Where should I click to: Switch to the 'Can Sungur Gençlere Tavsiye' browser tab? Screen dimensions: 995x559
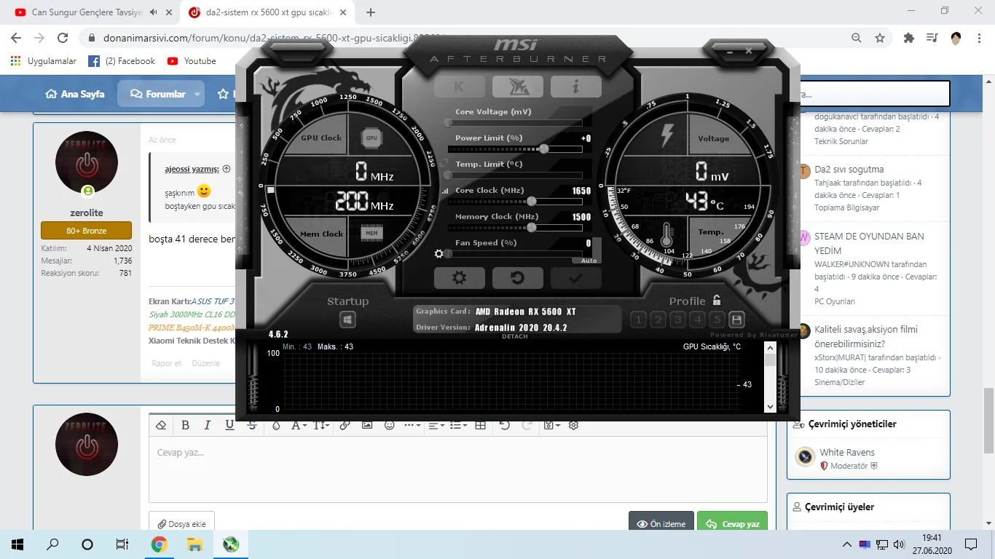point(87,12)
